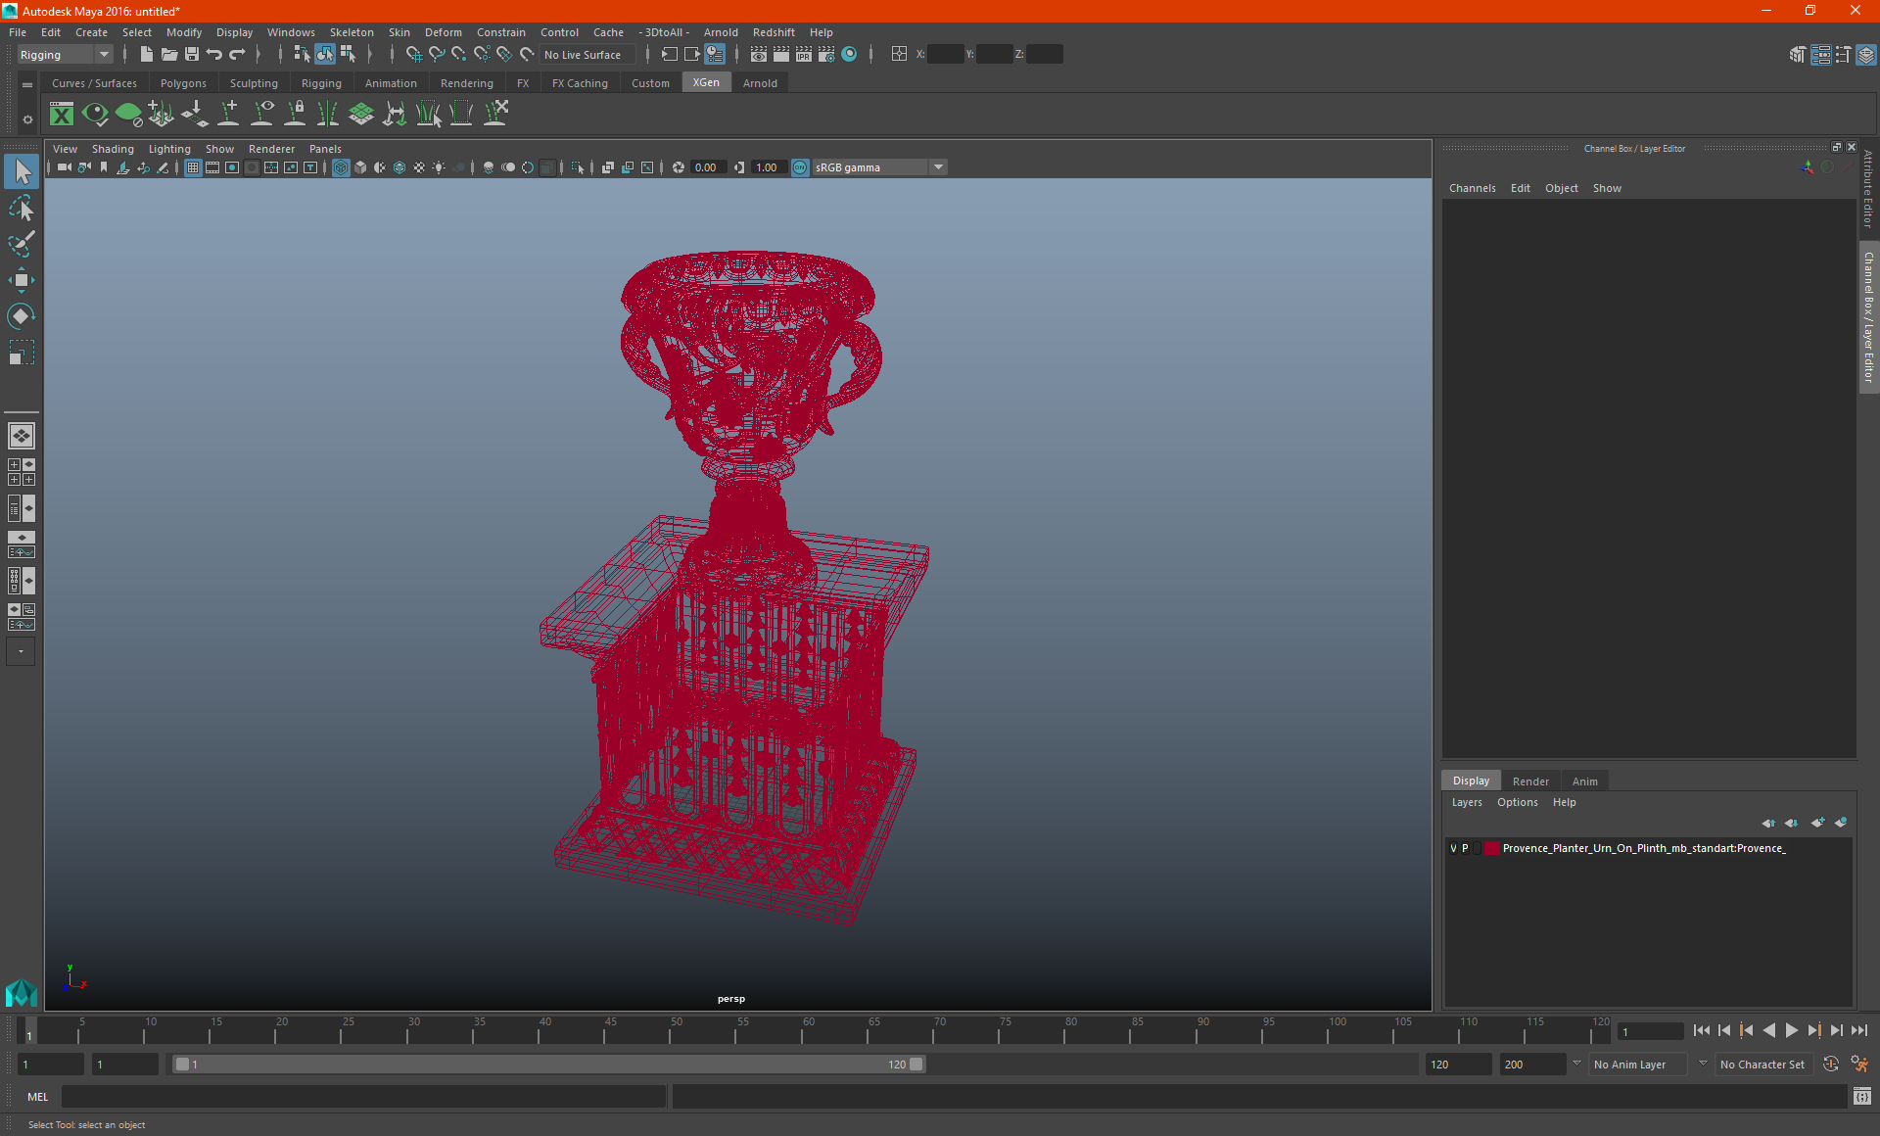Viewport: 1880px width, 1136px height.
Task: Click the Provence layer red color swatch
Action: (x=1492, y=848)
